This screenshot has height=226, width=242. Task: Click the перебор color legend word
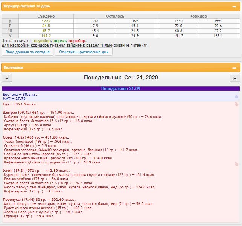click(77, 41)
